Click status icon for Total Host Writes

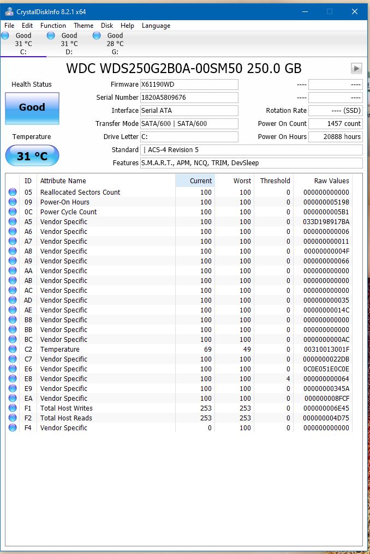coord(13,408)
